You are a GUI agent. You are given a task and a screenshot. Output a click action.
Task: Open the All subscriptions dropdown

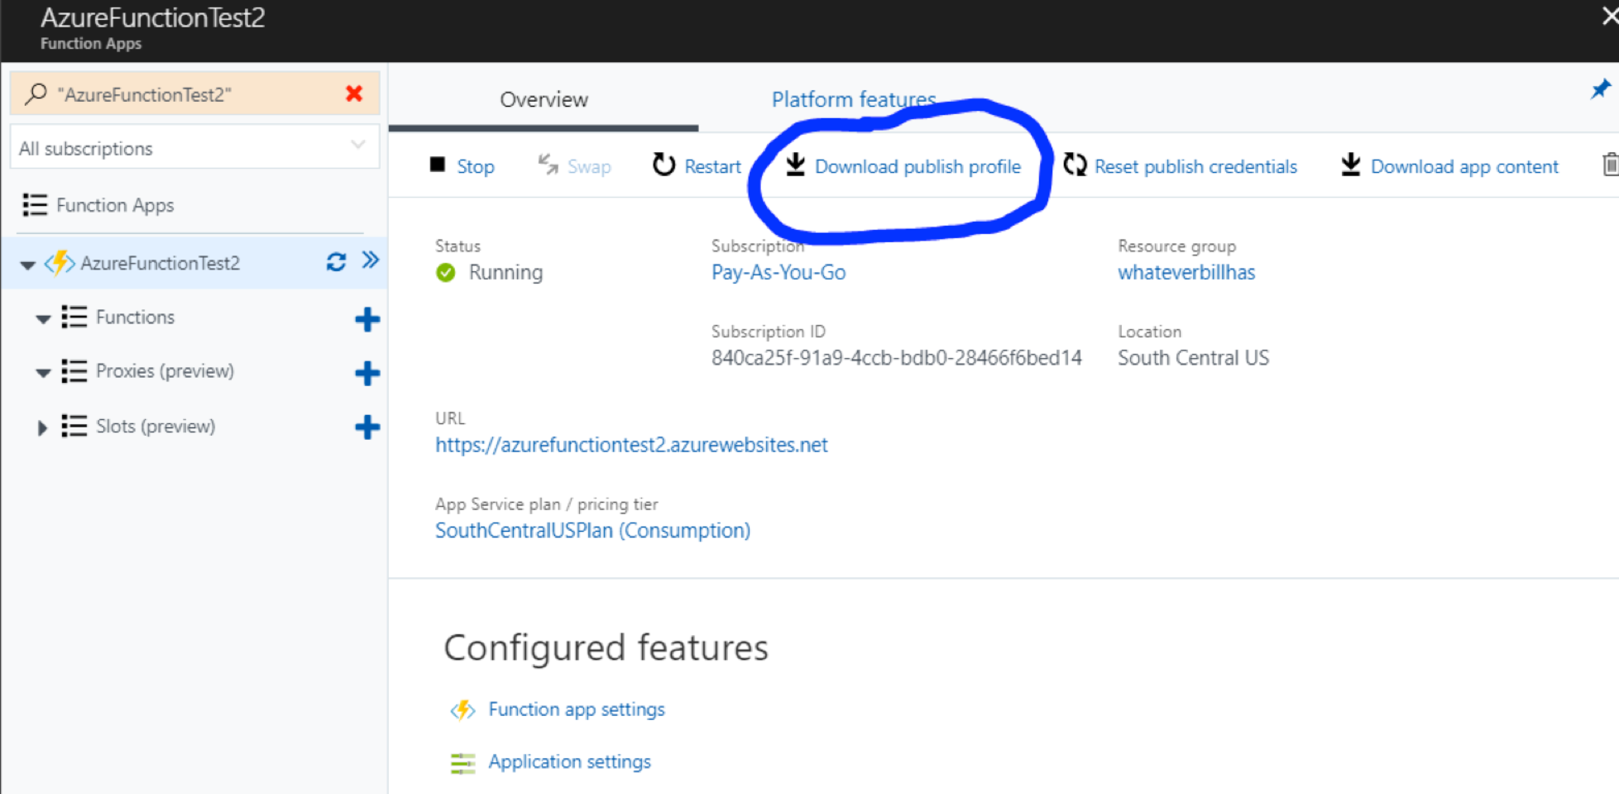click(x=195, y=147)
